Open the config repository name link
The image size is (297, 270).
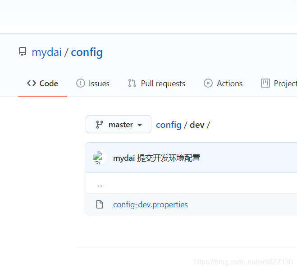click(87, 52)
